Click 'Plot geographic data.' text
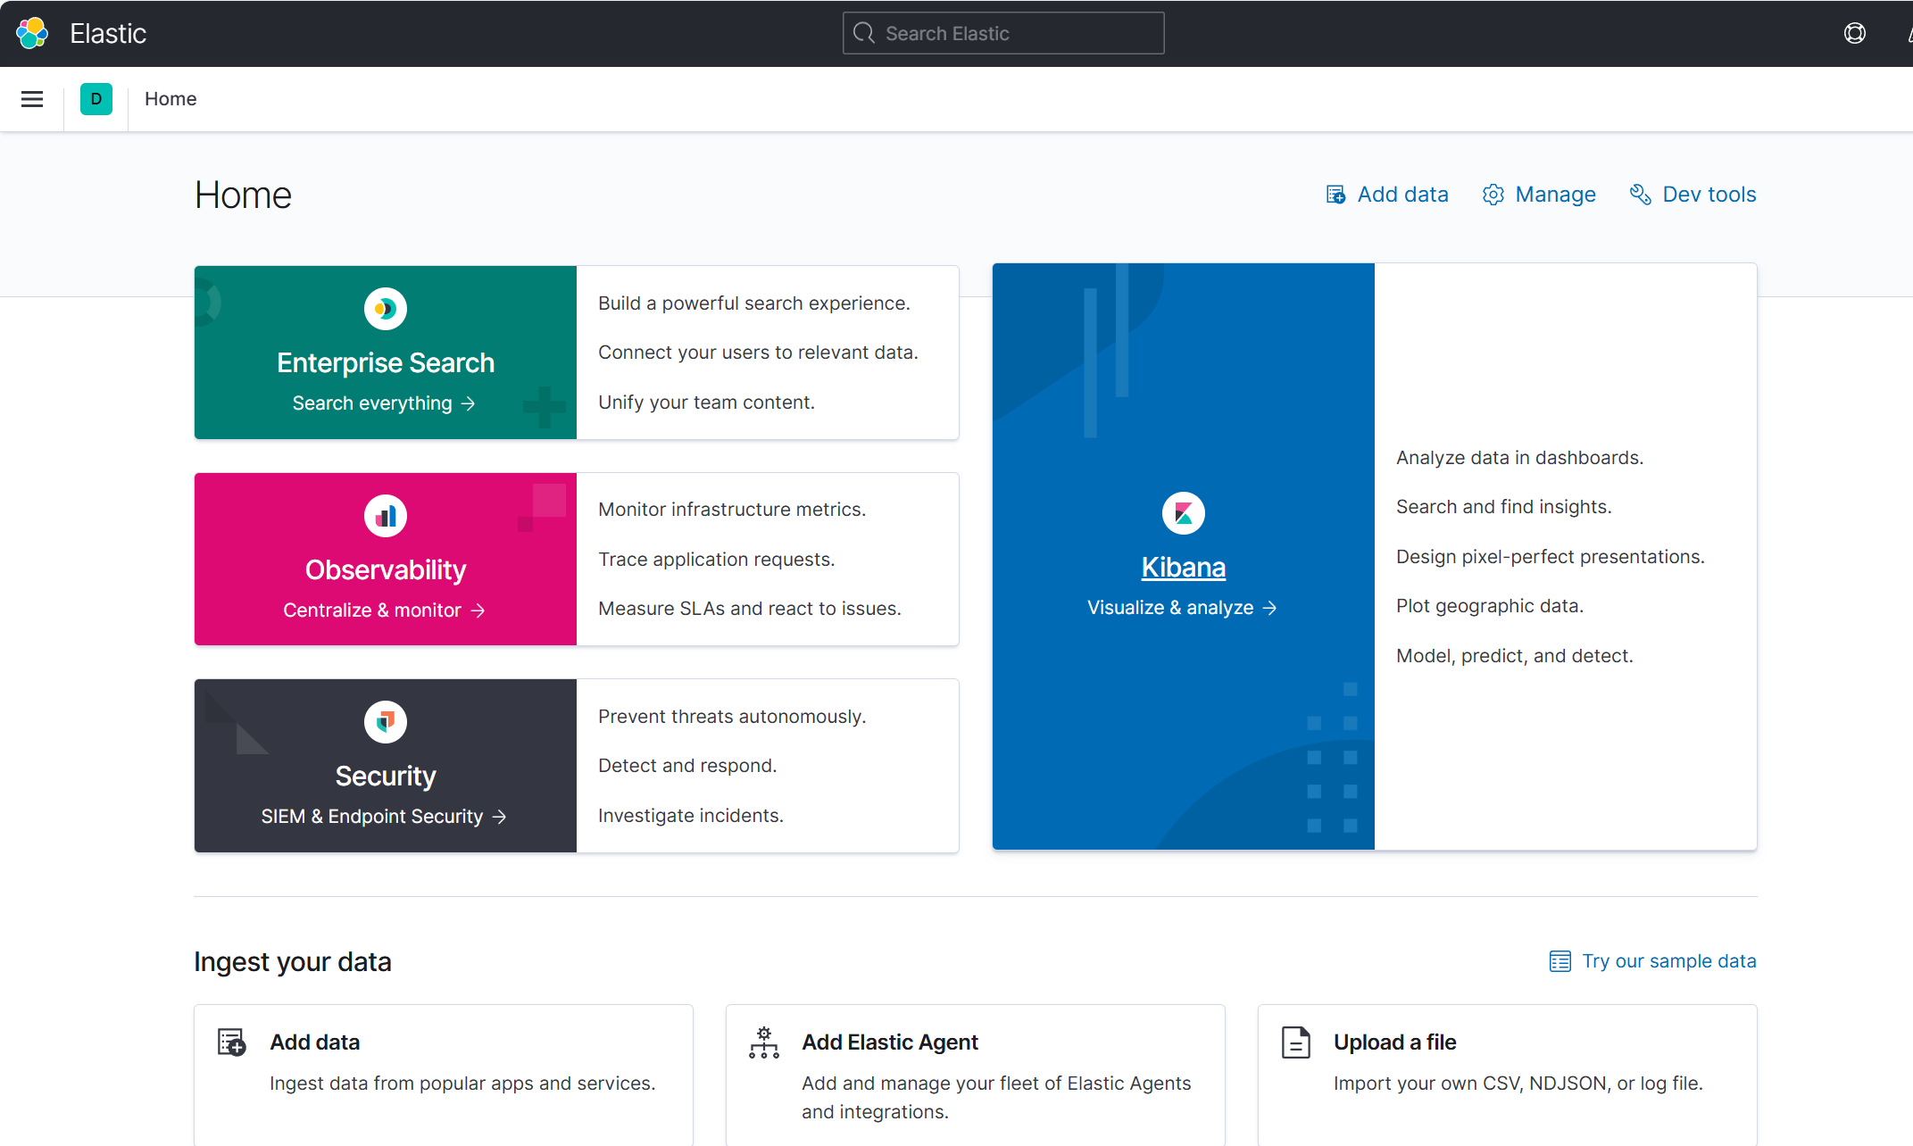Image resolution: width=1913 pixels, height=1146 pixels. click(1490, 606)
